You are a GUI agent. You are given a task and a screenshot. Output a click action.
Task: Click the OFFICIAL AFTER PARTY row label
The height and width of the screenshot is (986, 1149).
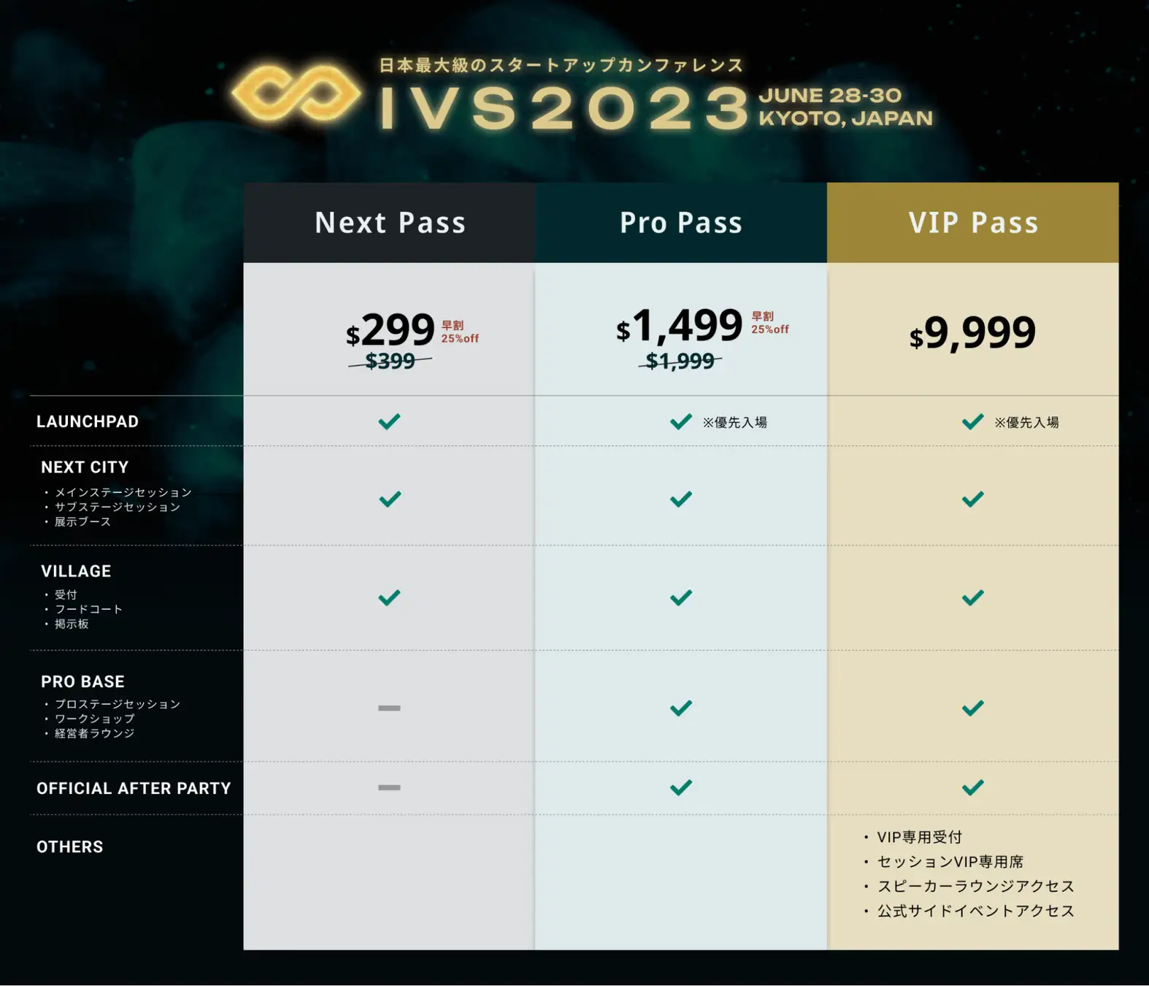tap(134, 788)
